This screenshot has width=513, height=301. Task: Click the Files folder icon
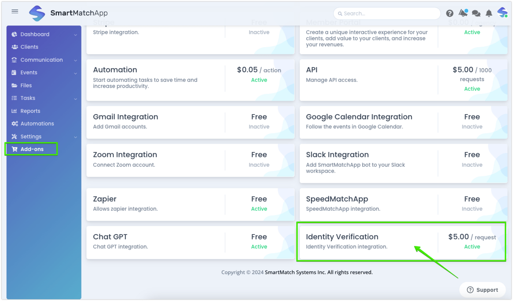(14, 86)
